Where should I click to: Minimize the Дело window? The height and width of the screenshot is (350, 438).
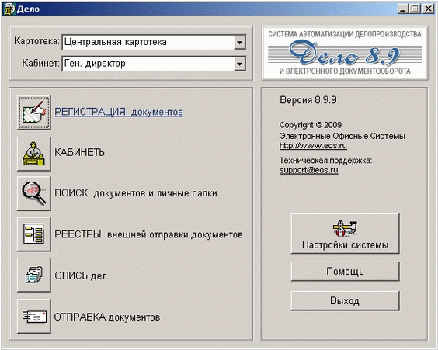(402, 9)
